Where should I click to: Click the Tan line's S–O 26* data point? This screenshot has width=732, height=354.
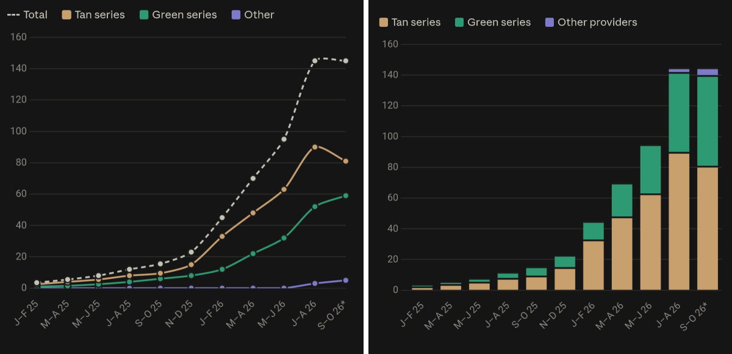click(346, 161)
